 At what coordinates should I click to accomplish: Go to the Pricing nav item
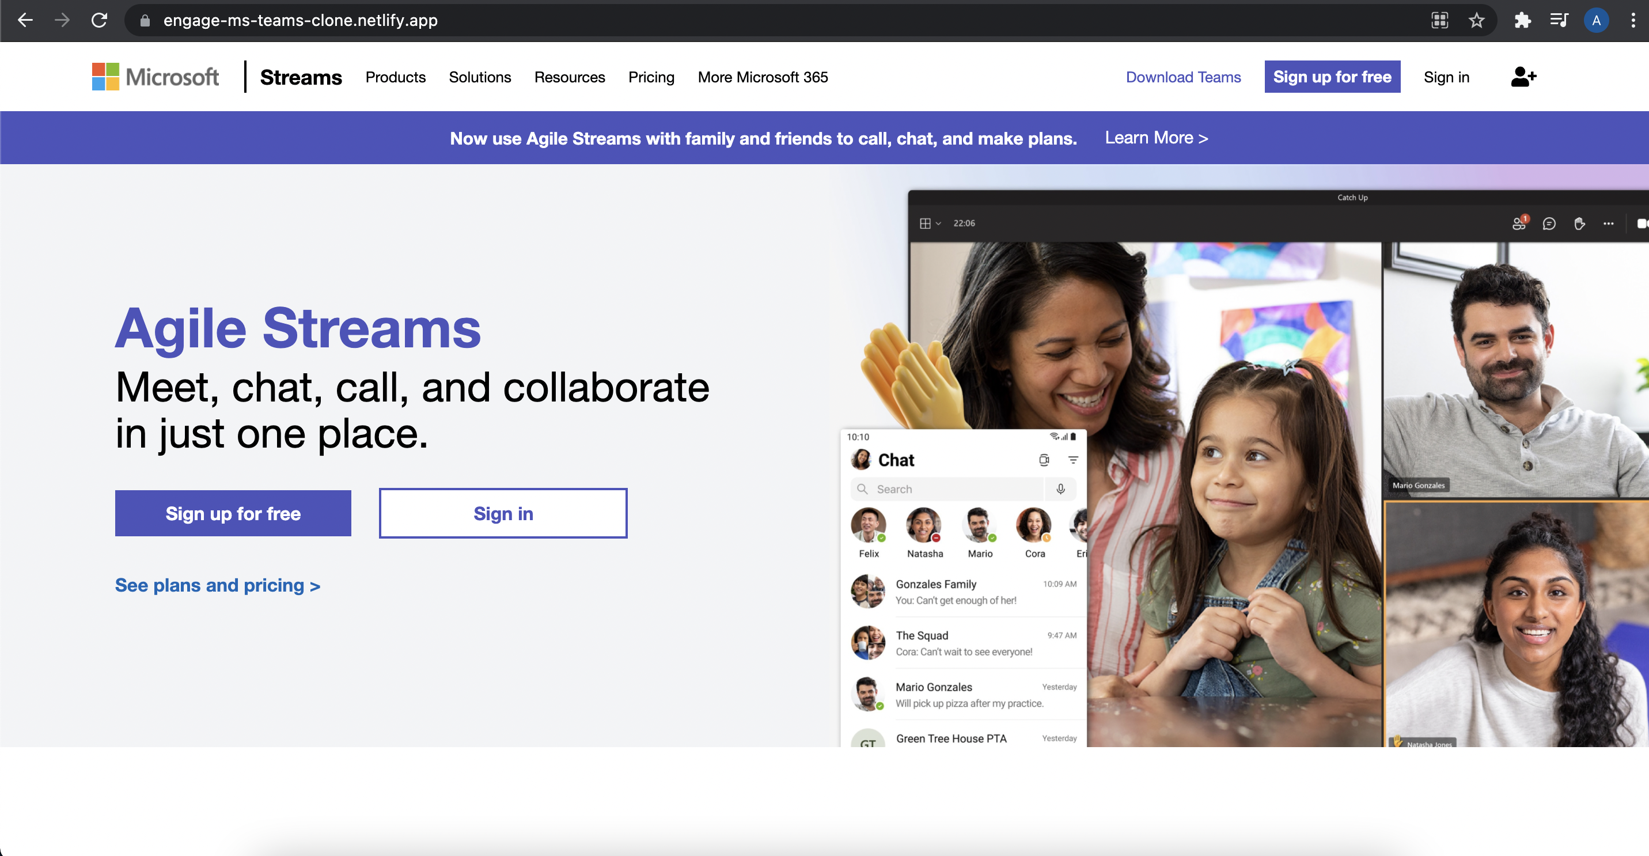pos(651,77)
